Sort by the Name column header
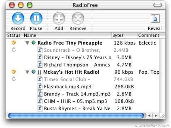The height and width of the screenshot is (128, 171). [67, 36]
